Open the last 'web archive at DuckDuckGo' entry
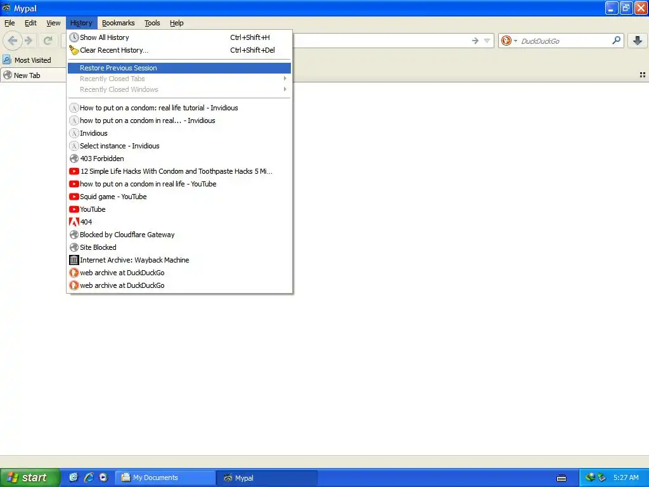The image size is (649, 487). tap(179, 285)
